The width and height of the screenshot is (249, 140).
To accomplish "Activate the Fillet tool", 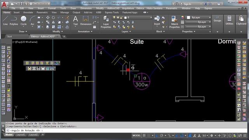I will pos(59,22).
